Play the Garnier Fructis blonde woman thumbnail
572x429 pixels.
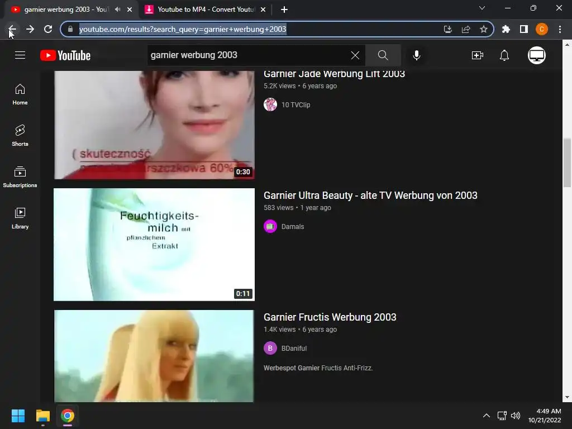154,356
